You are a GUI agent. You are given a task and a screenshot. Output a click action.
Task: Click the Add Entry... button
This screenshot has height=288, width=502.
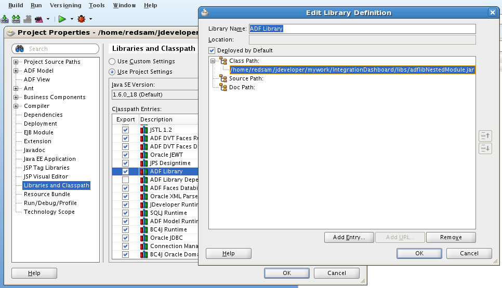point(349,237)
